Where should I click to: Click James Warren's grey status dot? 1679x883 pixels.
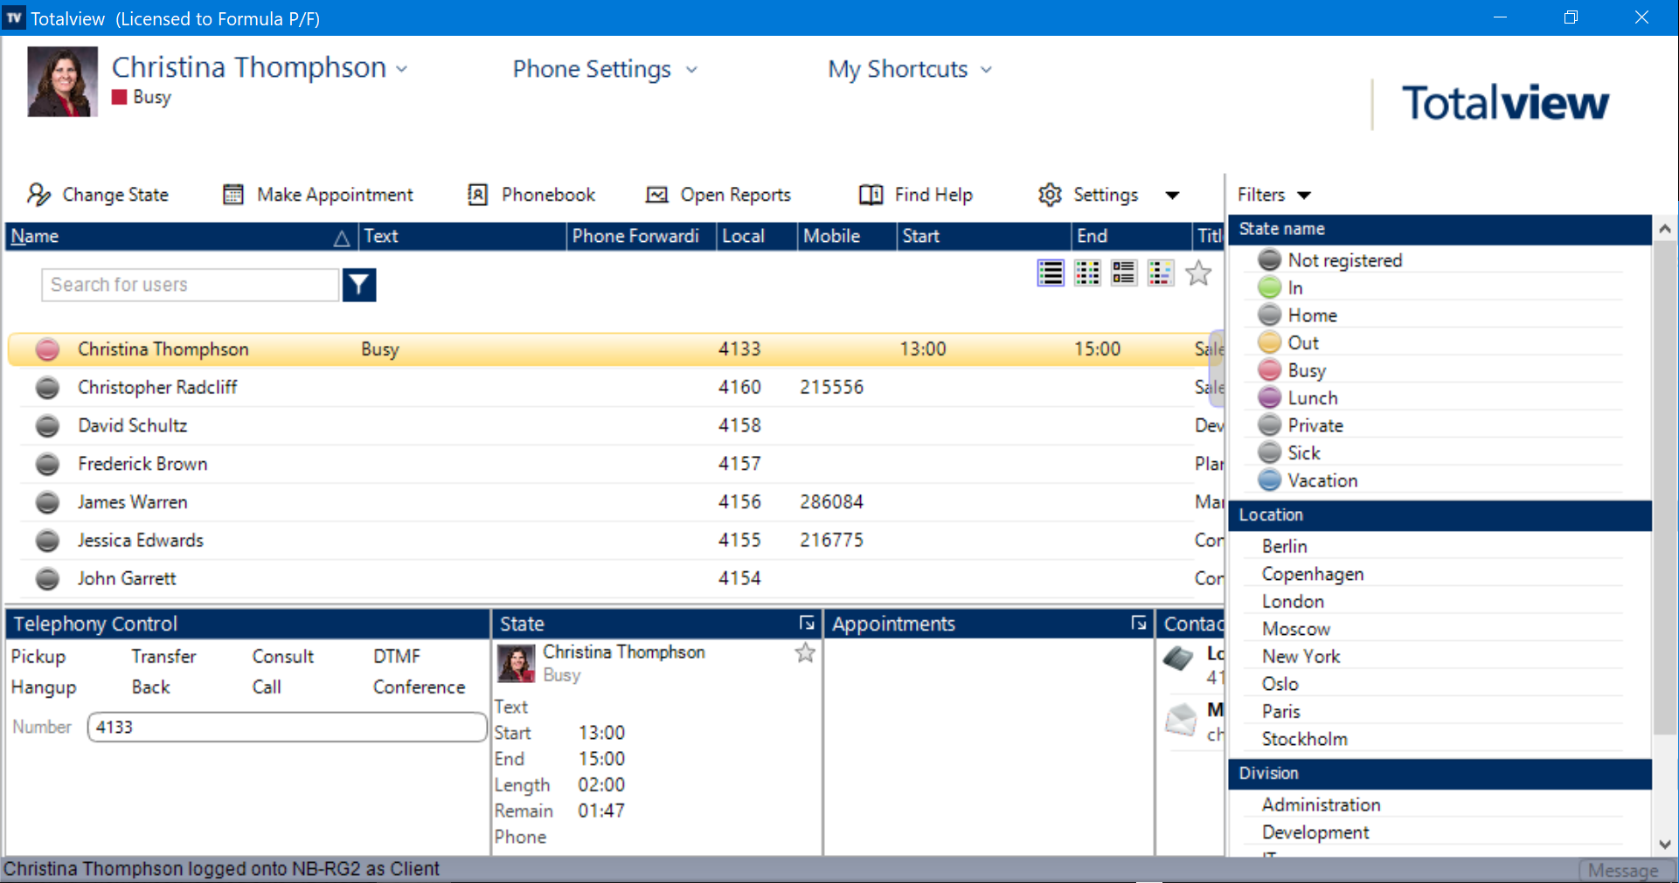[47, 502]
